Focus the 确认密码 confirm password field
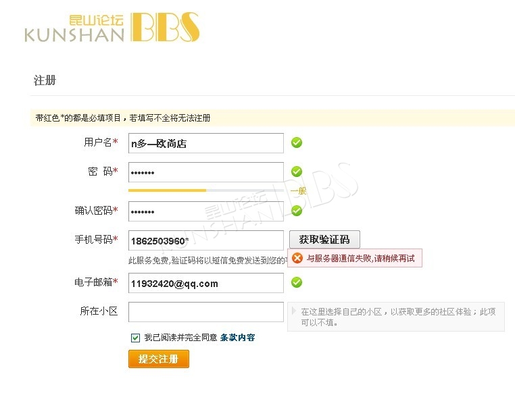The image size is (515, 416). tap(206, 211)
